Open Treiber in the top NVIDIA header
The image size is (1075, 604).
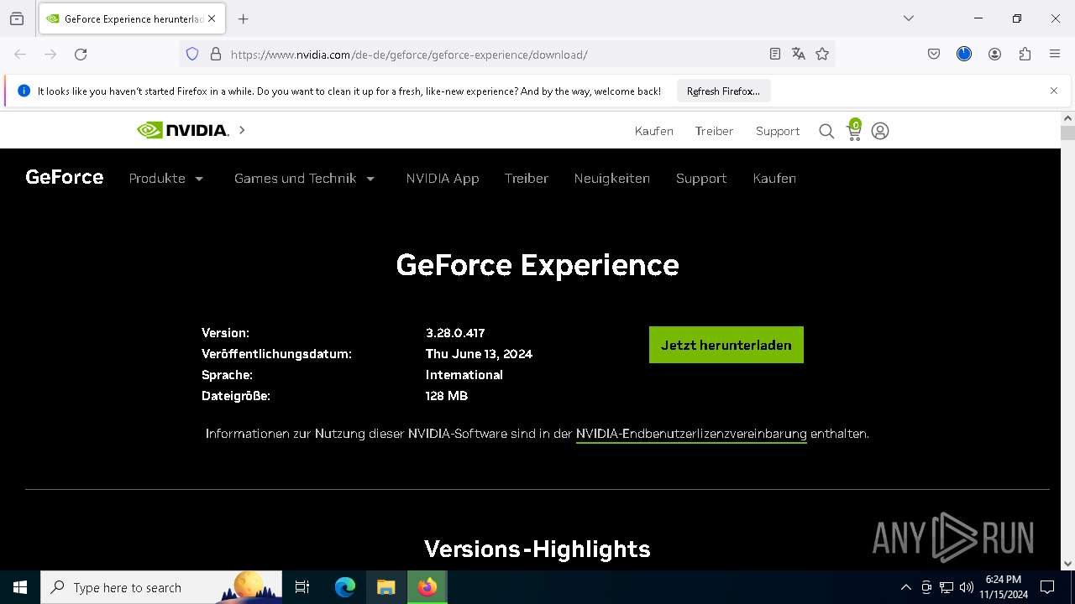[x=714, y=131]
